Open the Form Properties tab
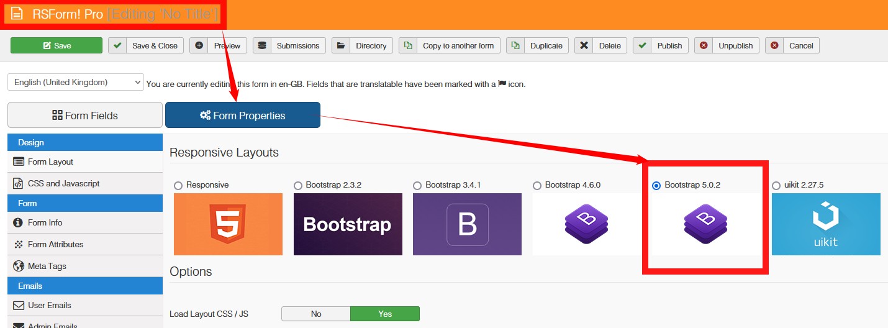Viewport: 888px width, 328px height. click(x=243, y=115)
